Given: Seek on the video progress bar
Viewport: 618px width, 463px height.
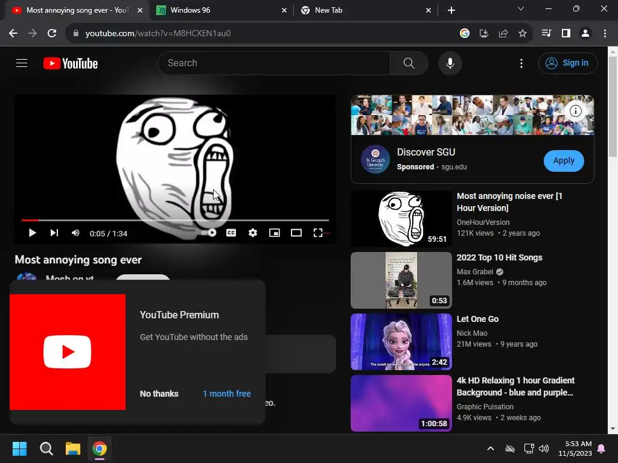Looking at the screenshot, I should [x=175, y=220].
